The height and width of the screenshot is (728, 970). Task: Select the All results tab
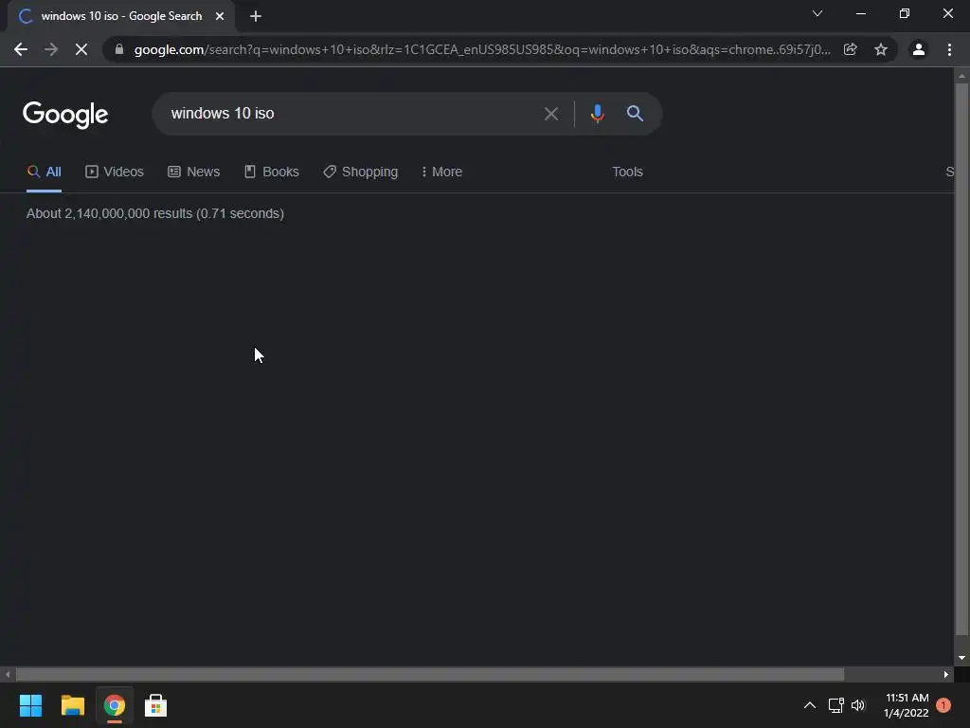pyautogui.click(x=44, y=173)
